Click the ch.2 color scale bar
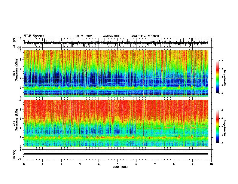 click(217, 127)
